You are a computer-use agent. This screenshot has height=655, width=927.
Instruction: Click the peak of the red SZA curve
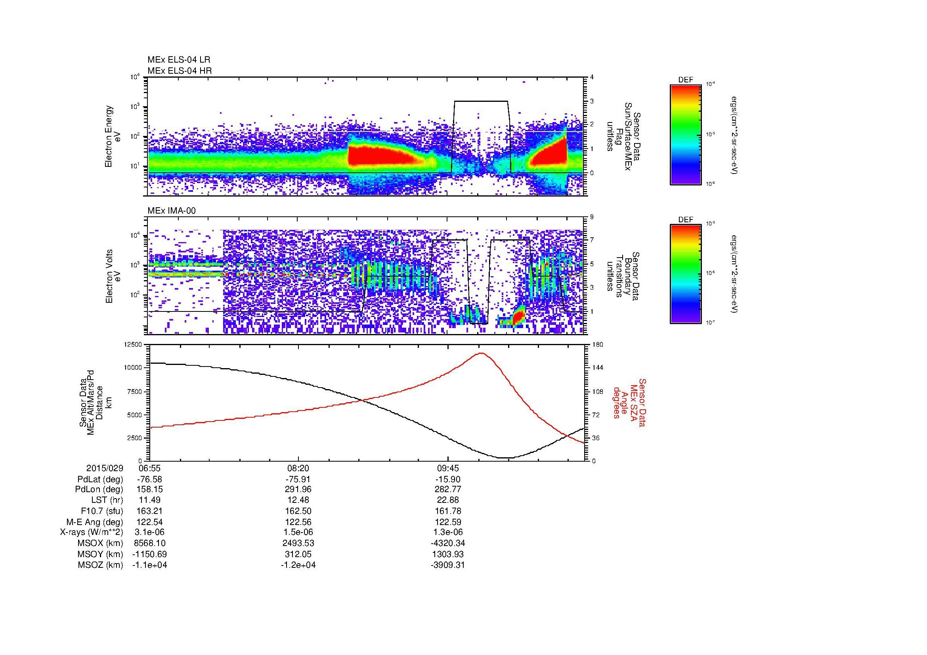(x=482, y=353)
